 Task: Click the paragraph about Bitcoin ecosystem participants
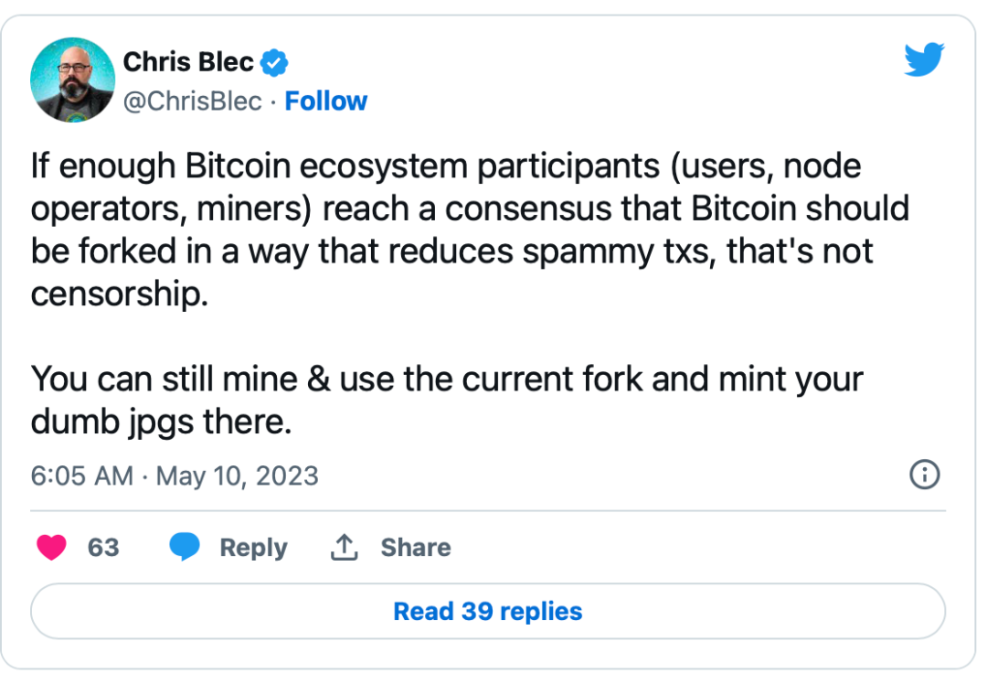471,230
